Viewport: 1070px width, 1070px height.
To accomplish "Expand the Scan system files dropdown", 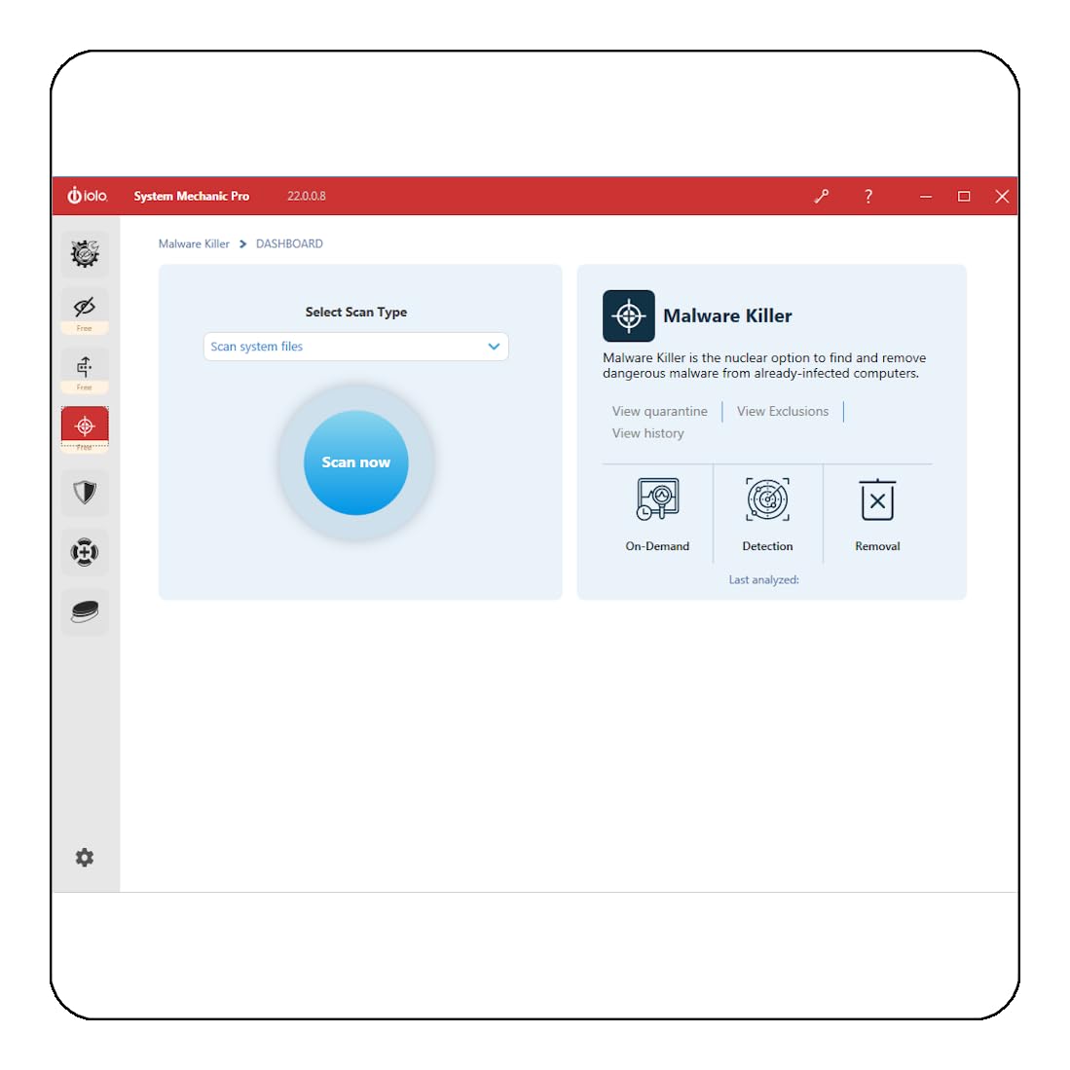I will pos(355,347).
